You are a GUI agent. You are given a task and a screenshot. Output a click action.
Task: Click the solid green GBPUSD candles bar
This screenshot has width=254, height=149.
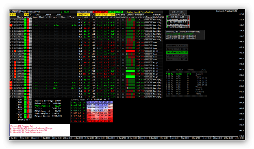pyautogui.click(x=130, y=77)
